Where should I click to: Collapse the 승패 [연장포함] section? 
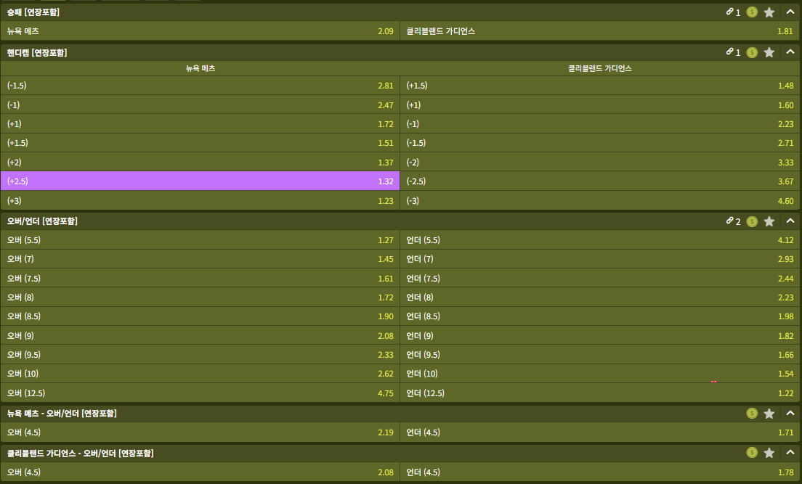(x=790, y=12)
